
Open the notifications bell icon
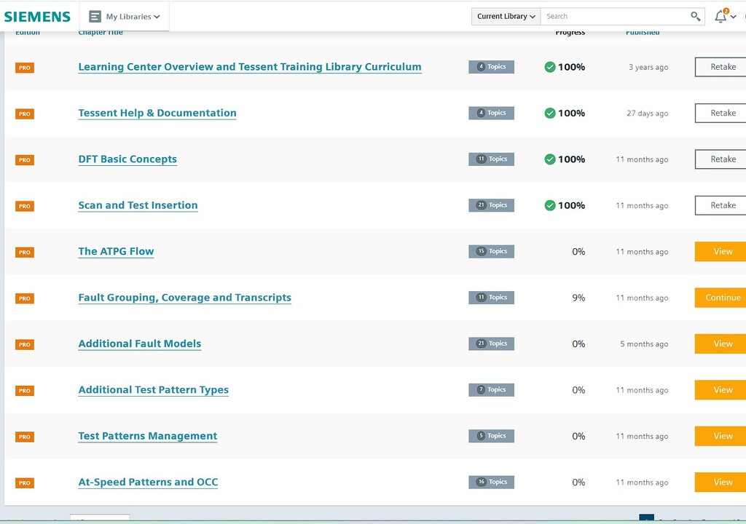pyautogui.click(x=721, y=16)
